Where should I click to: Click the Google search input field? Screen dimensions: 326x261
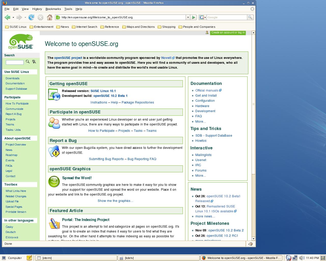click(227, 17)
